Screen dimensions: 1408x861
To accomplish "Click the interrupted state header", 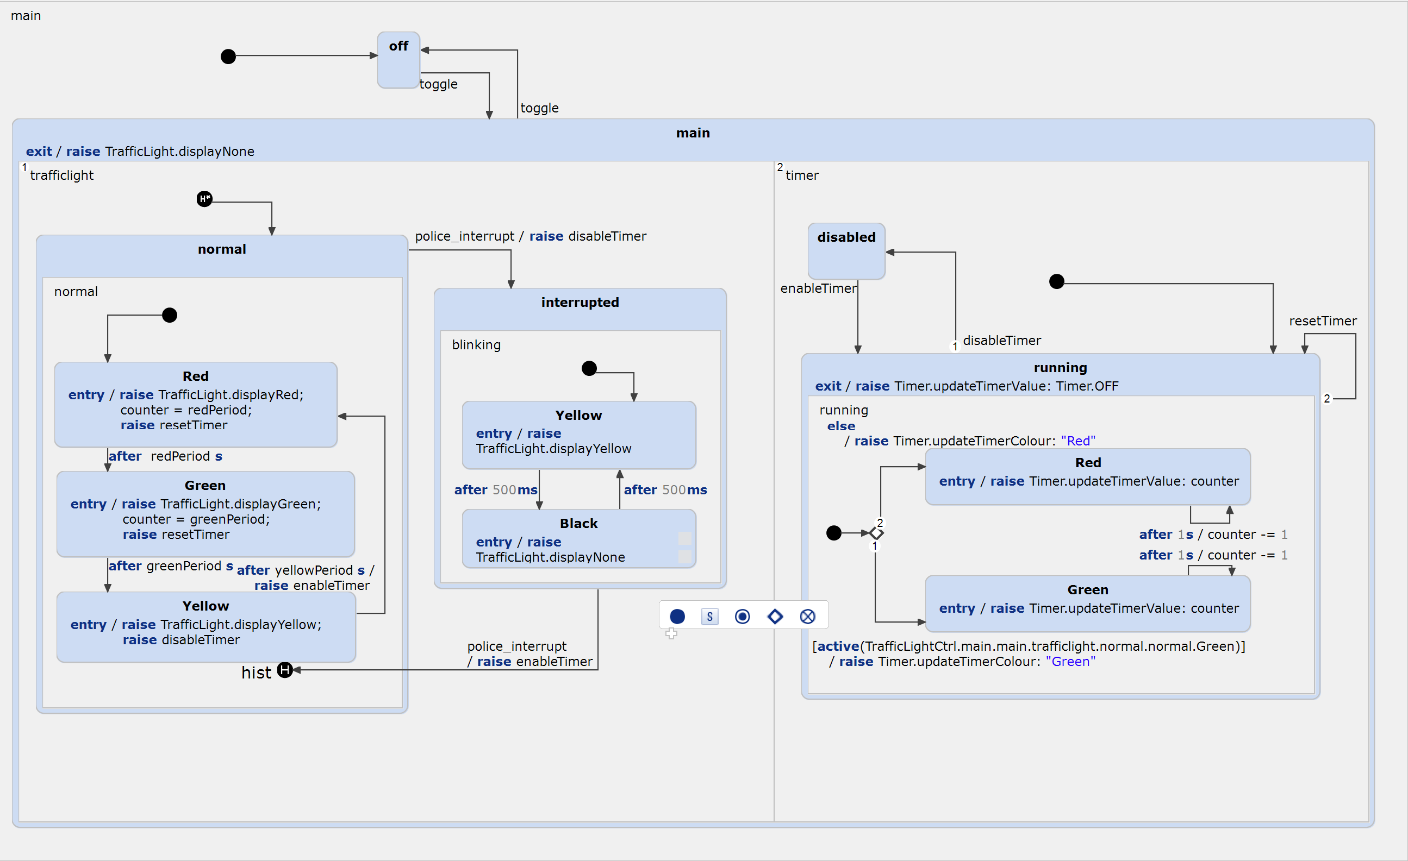I will click(580, 303).
